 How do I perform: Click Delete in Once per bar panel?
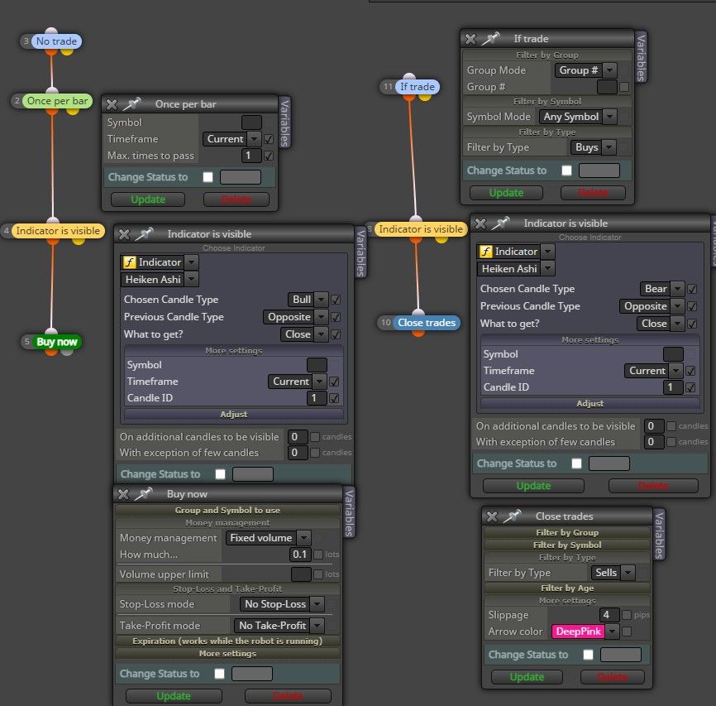pos(236,199)
